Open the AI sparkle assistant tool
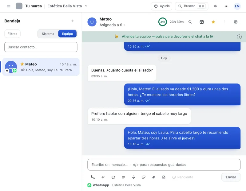Viewport: 246px width, 191px height. [x=103, y=177]
